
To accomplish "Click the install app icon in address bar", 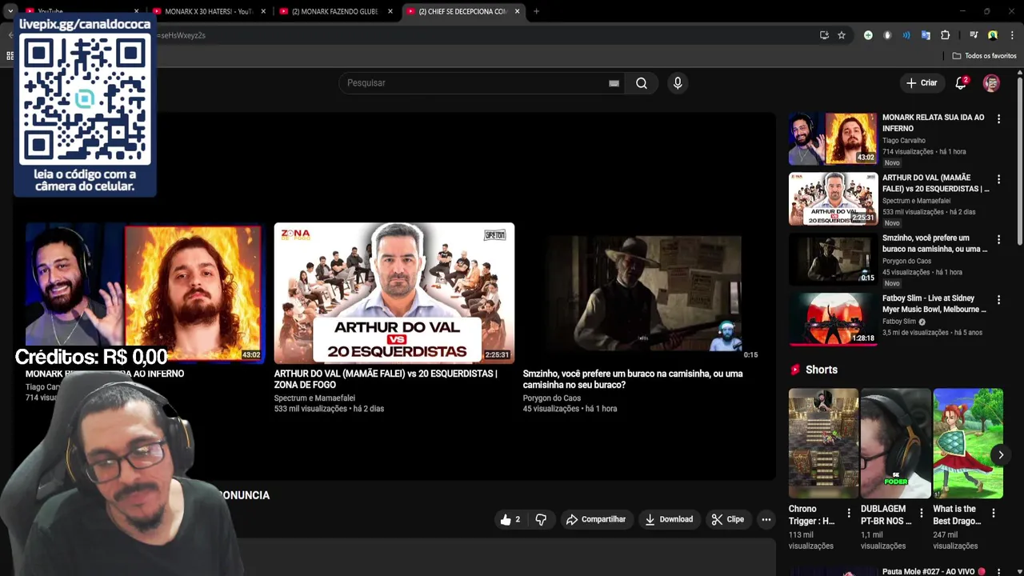I will coord(824,35).
